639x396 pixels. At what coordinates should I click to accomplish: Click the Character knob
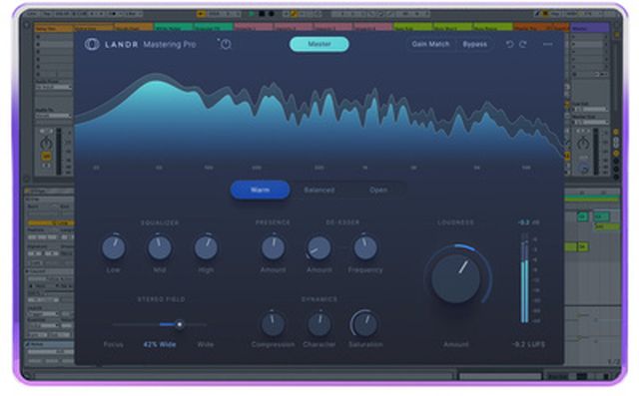[x=319, y=324]
